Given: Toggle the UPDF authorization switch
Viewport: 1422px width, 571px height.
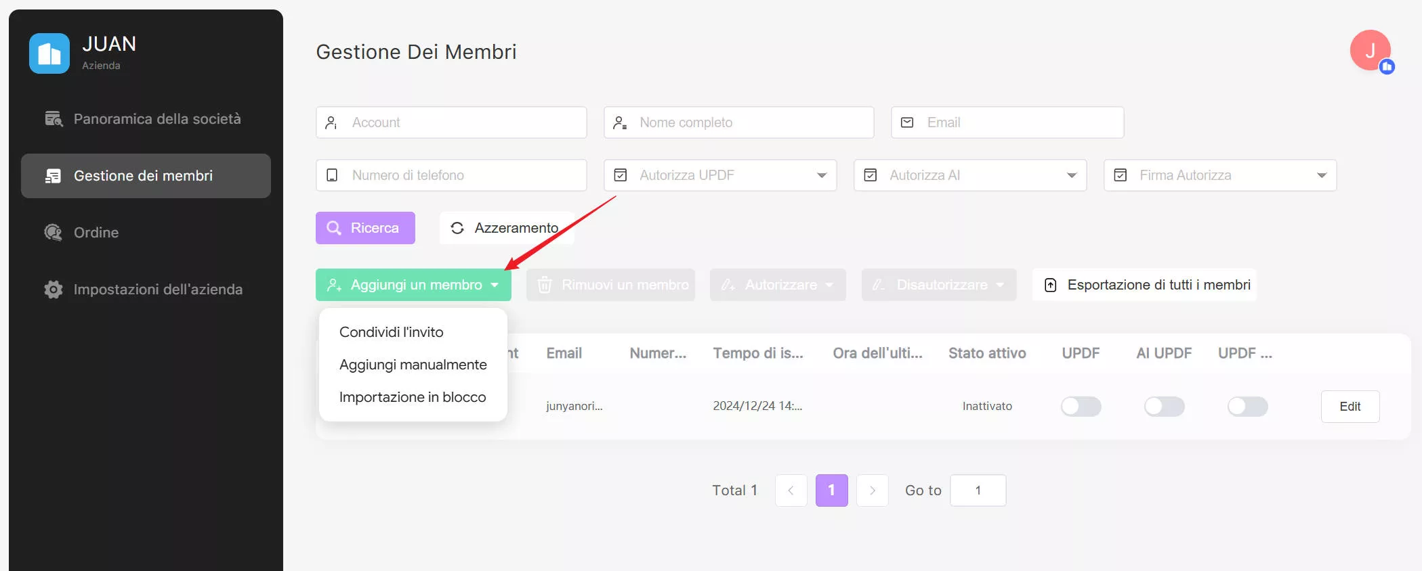Looking at the screenshot, I should click(x=1081, y=407).
